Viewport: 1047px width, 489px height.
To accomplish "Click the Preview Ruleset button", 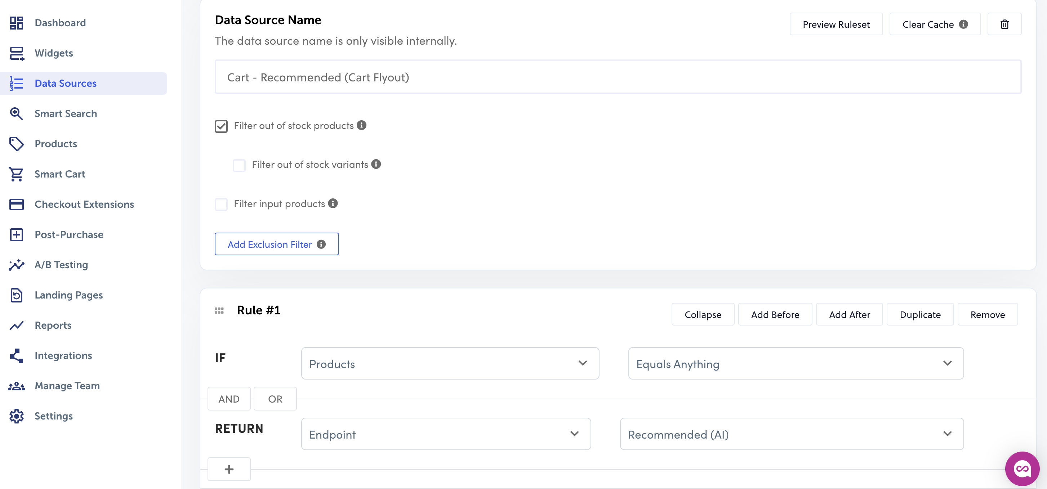I will 836,24.
